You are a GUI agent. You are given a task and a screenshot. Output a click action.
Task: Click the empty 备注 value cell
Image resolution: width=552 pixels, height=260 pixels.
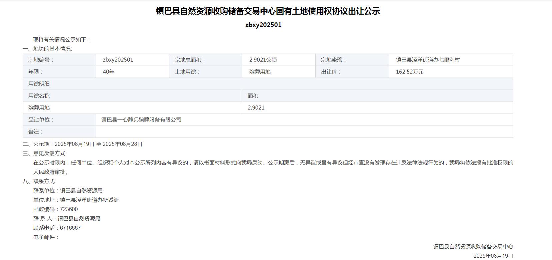coord(304,132)
